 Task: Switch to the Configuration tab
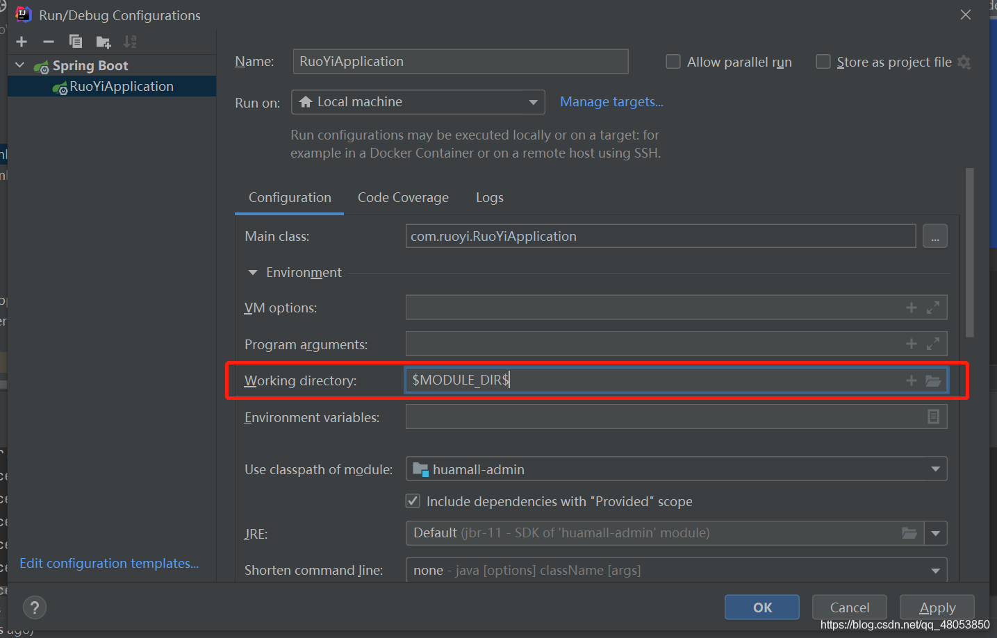pyautogui.click(x=290, y=197)
